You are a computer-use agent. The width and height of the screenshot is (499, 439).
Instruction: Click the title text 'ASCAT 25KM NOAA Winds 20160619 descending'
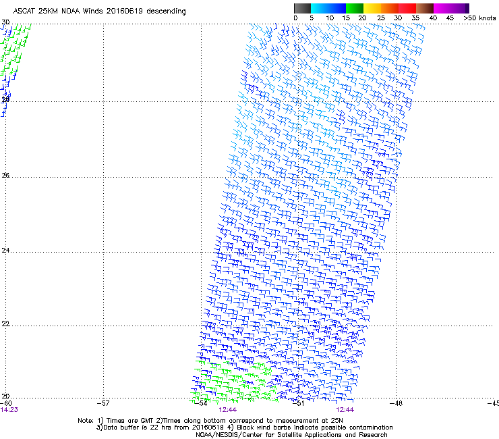[99, 11]
